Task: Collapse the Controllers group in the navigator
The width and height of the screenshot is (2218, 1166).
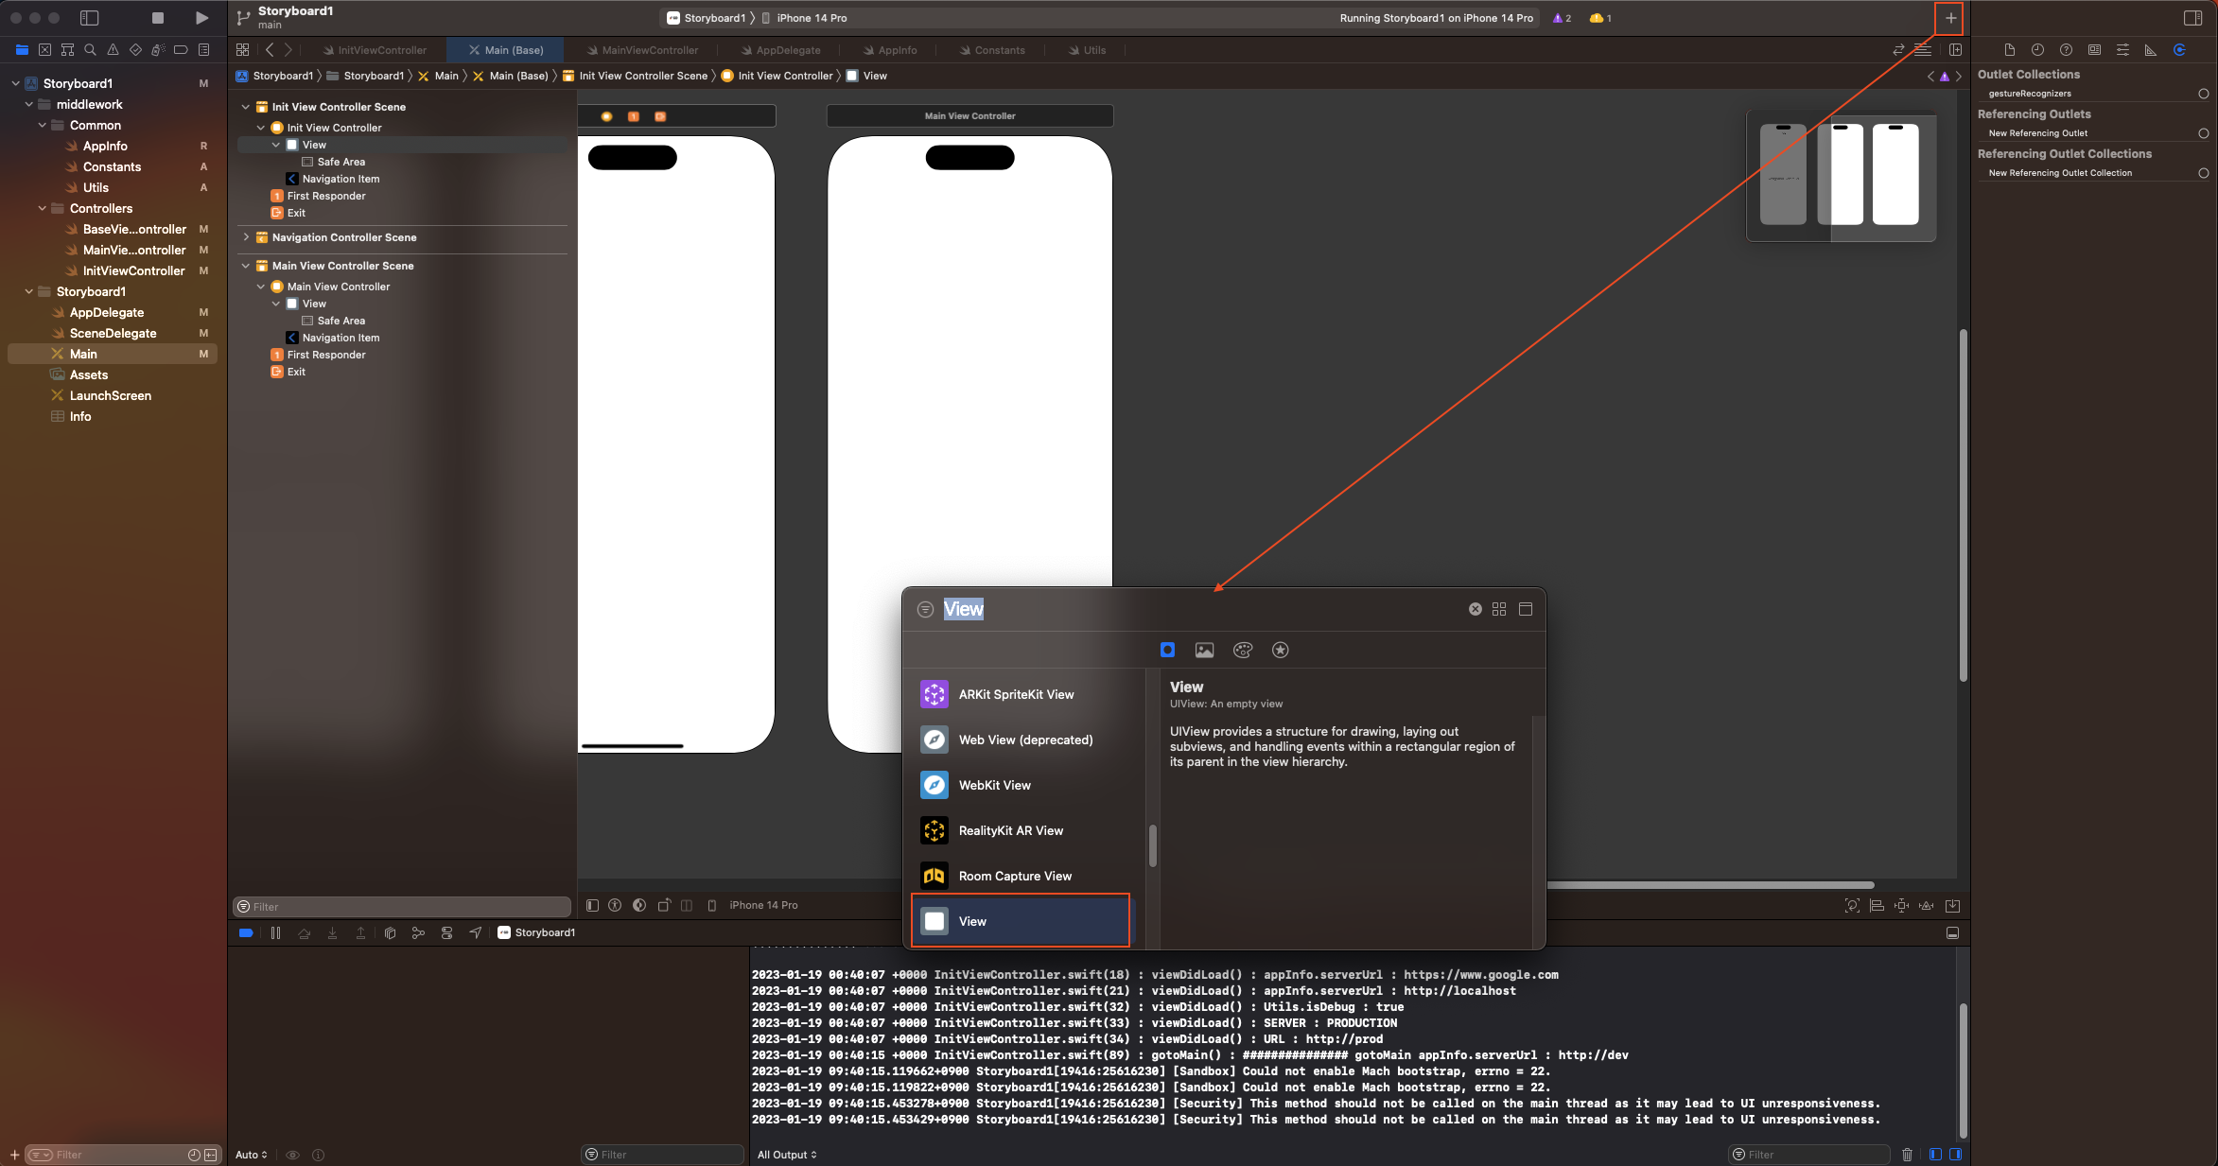Action: pyautogui.click(x=43, y=208)
